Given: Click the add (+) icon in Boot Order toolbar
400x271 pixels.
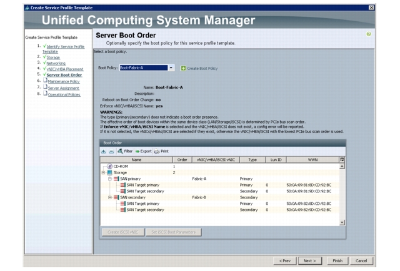Looking at the screenshot, I should click(x=103, y=152).
